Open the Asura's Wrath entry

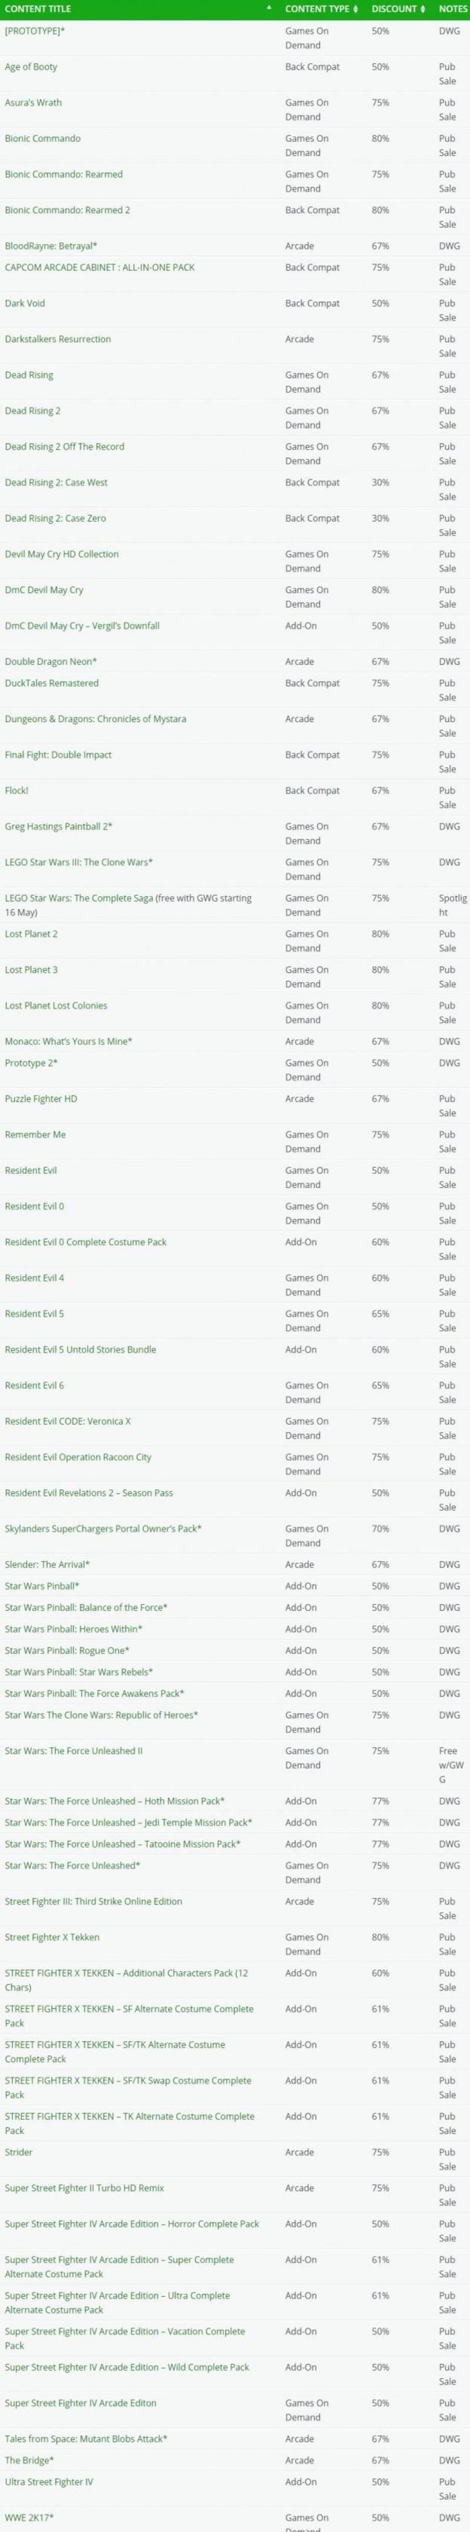click(33, 102)
